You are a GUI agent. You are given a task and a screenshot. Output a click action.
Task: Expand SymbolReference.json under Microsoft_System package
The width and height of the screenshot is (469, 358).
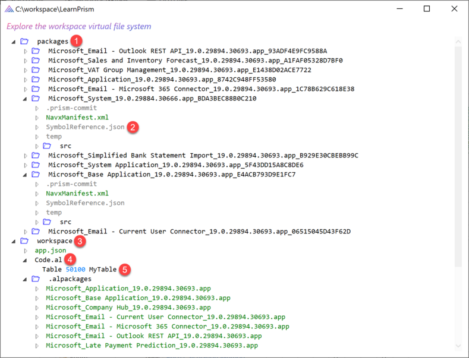click(x=37, y=127)
